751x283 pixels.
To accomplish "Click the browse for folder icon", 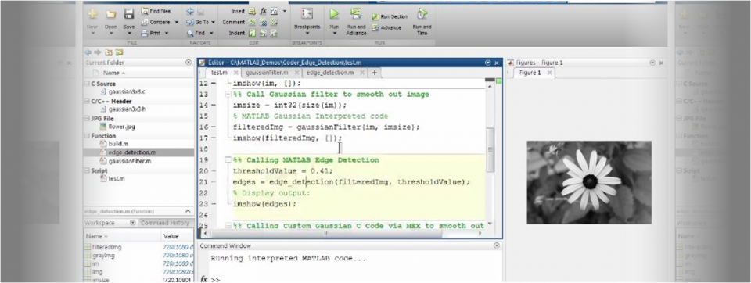I will pos(119,52).
